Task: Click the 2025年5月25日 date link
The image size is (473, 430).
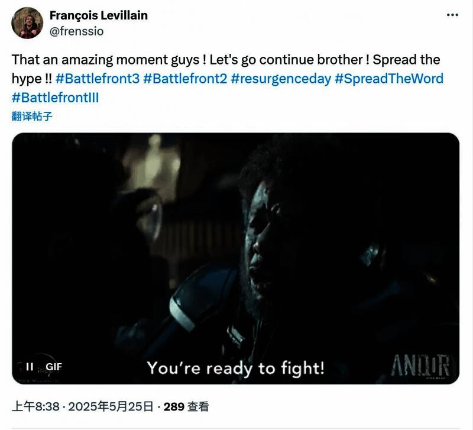Action: [111, 406]
